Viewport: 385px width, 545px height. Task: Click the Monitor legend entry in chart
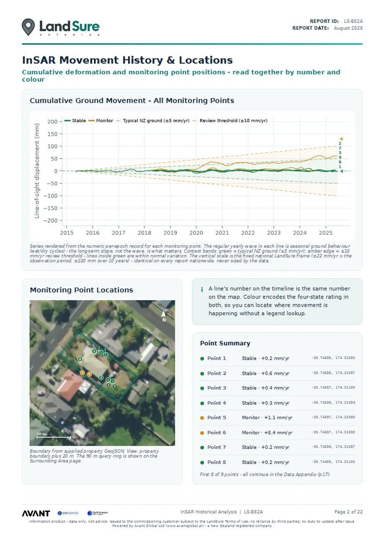(101, 121)
